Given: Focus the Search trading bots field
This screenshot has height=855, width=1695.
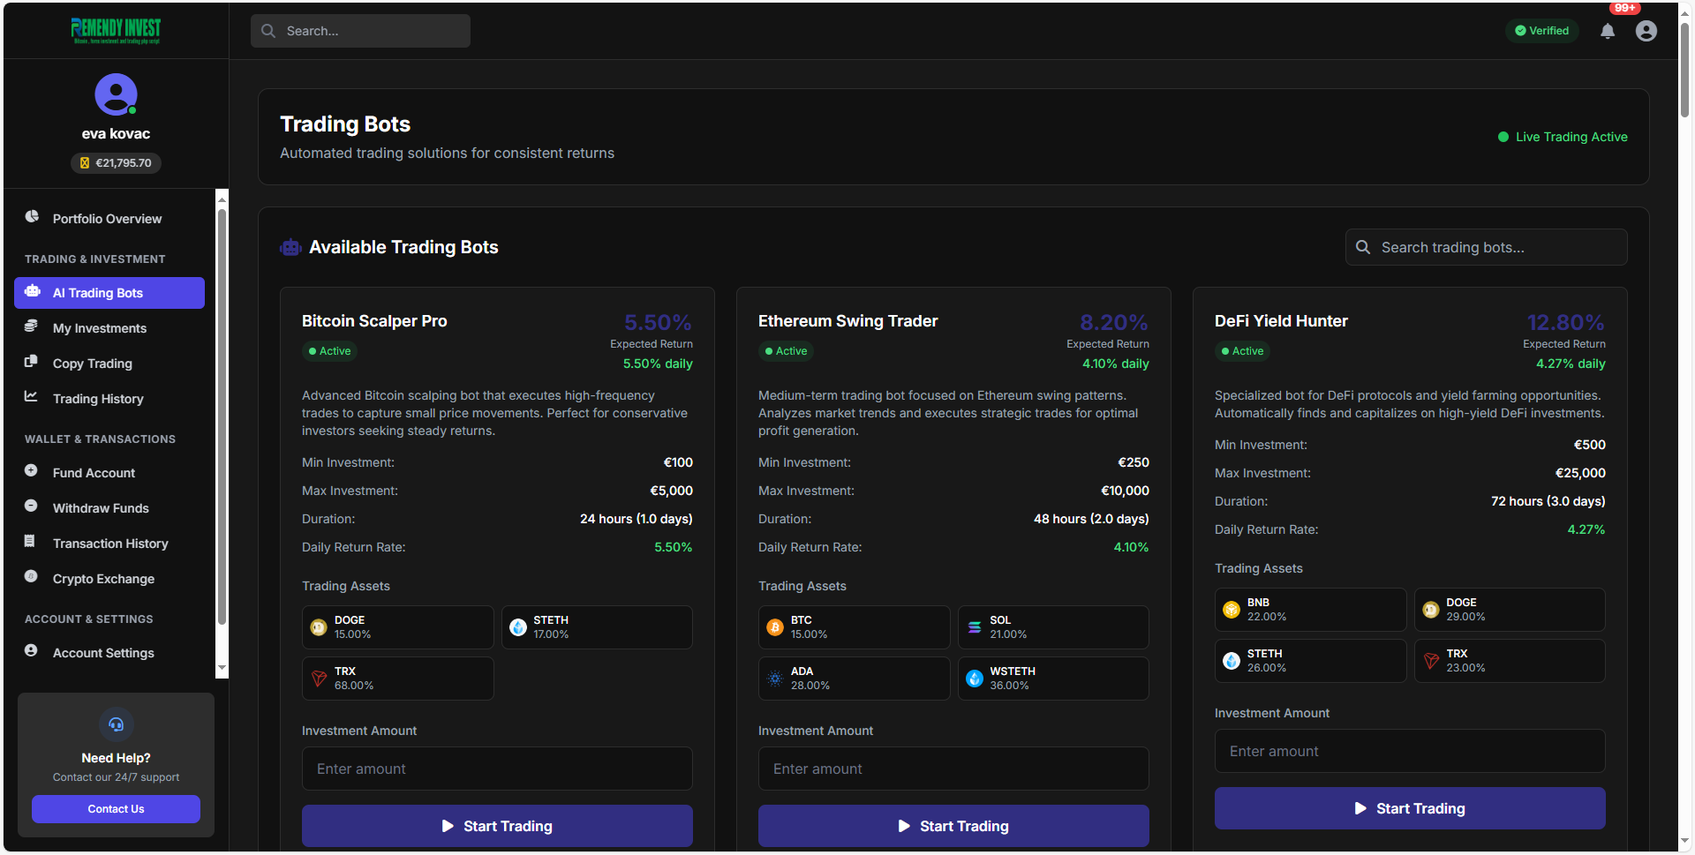Looking at the screenshot, I should 1486,247.
